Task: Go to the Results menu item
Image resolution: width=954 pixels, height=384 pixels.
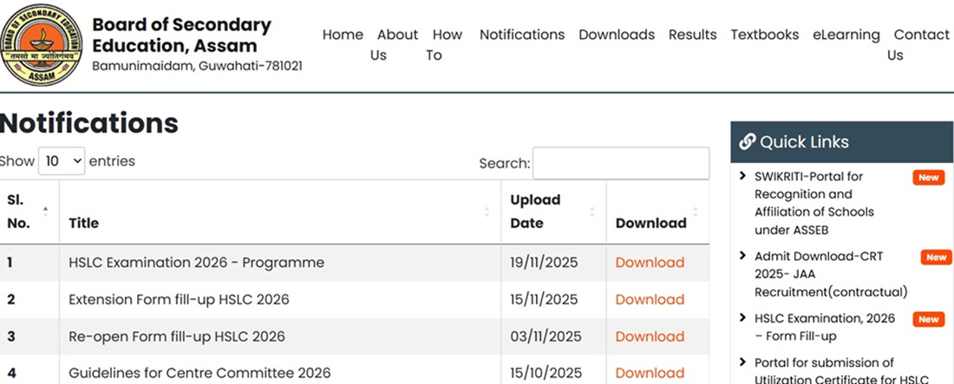Action: pyautogui.click(x=692, y=35)
